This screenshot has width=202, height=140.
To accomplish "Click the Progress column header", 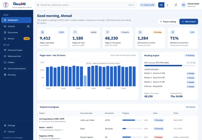I will pyautogui.click(x=126, y=113).
